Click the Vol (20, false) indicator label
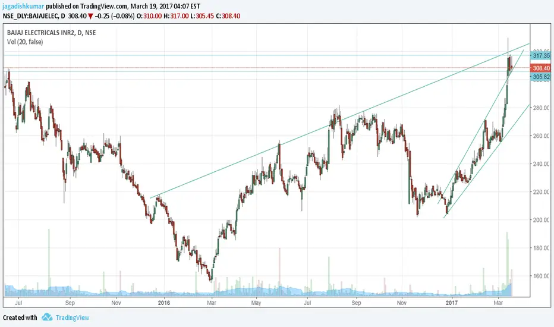This screenshot has height=327, width=554. pyautogui.click(x=25, y=42)
